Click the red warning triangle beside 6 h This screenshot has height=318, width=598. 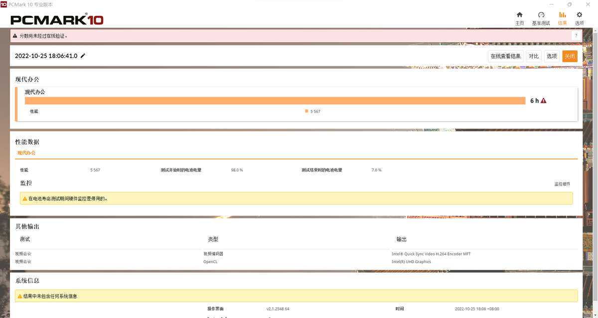click(543, 101)
